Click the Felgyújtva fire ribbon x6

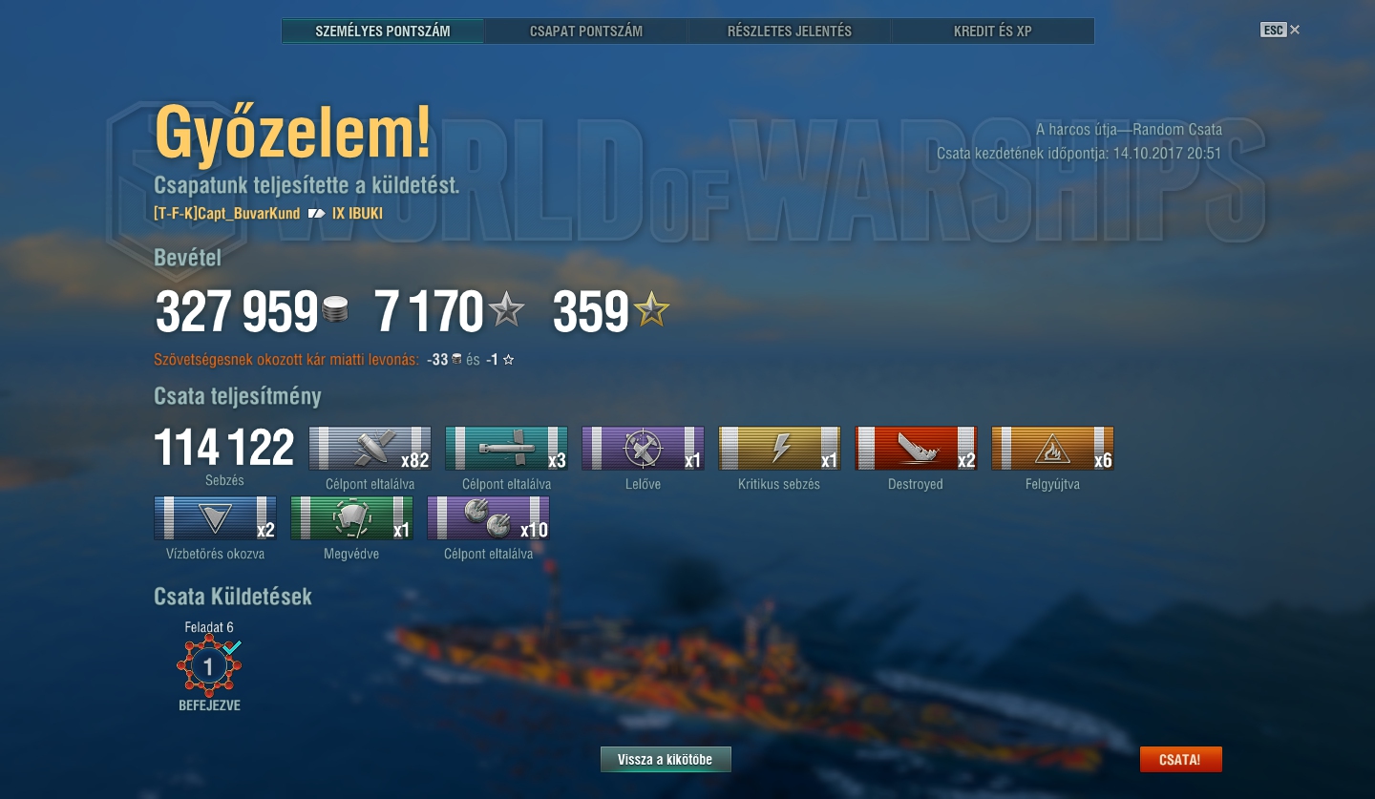(x=1052, y=449)
